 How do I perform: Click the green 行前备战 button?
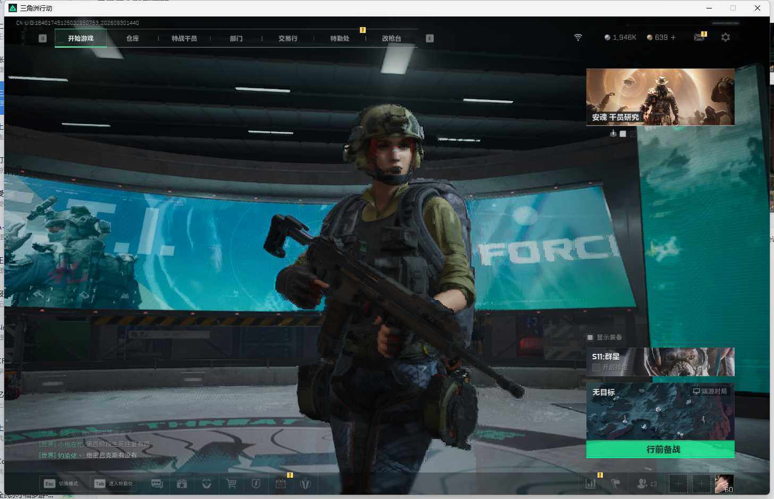click(660, 450)
